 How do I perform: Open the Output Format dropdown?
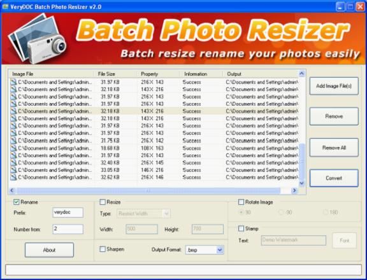click(220, 250)
